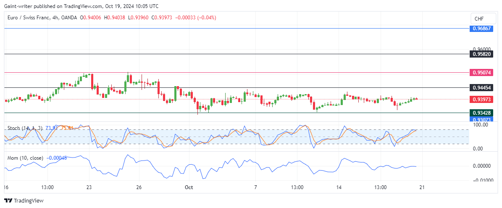Select the 0.96867 blue price label
The width and height of the screenshot is (502, 208).
tap(481, 29)
